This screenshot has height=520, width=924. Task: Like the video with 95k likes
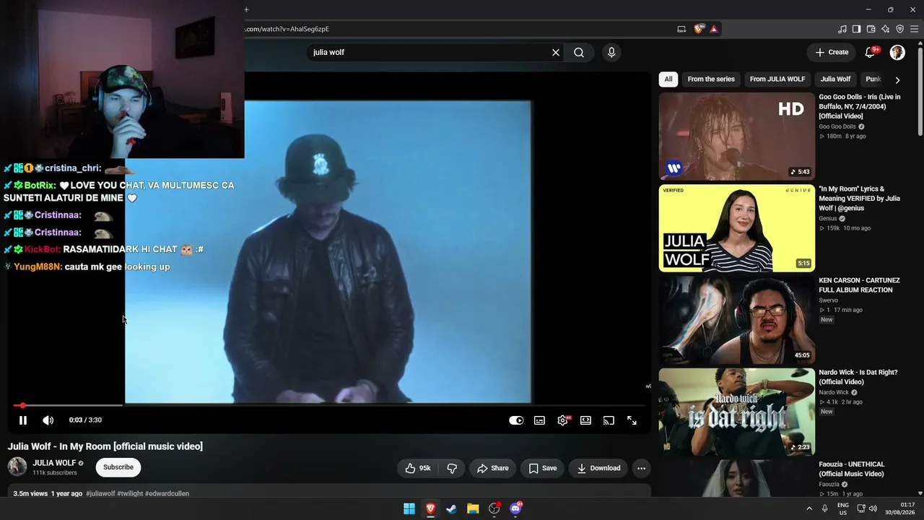tap(418, 468)
